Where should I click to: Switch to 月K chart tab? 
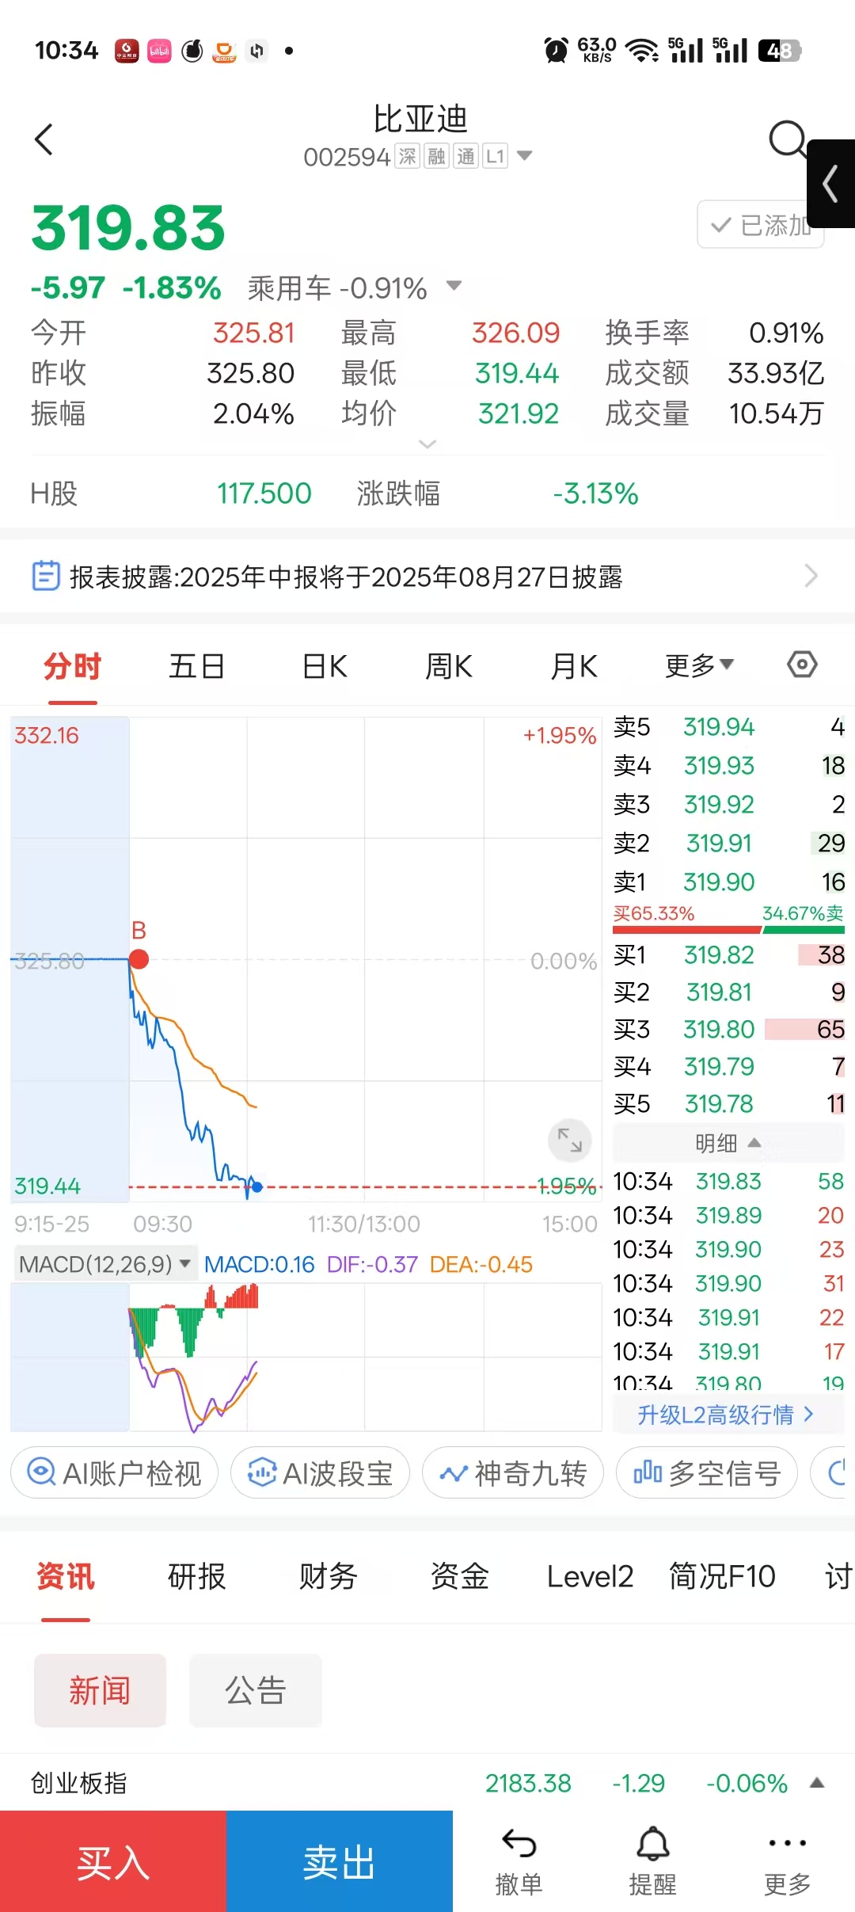click(x=574, y=666)
